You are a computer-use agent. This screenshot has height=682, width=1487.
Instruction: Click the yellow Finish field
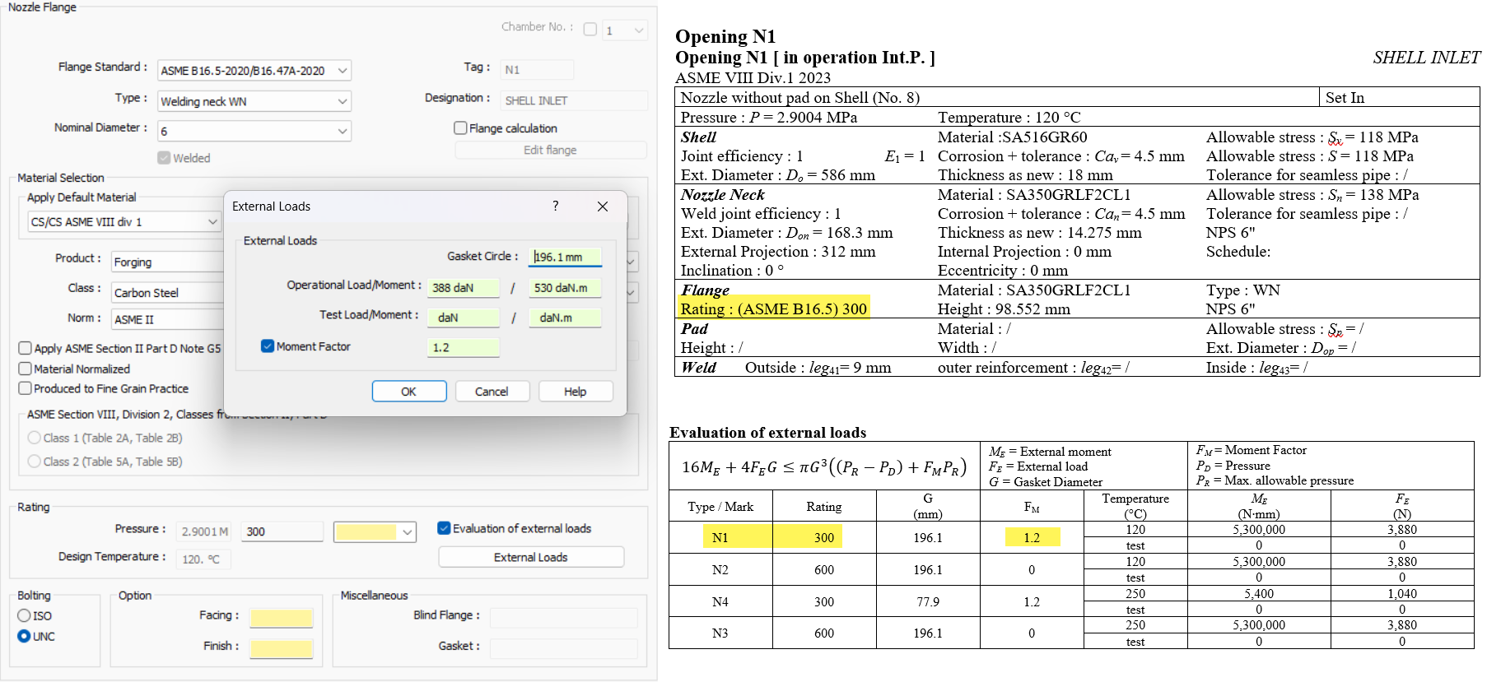coord(282,649)
